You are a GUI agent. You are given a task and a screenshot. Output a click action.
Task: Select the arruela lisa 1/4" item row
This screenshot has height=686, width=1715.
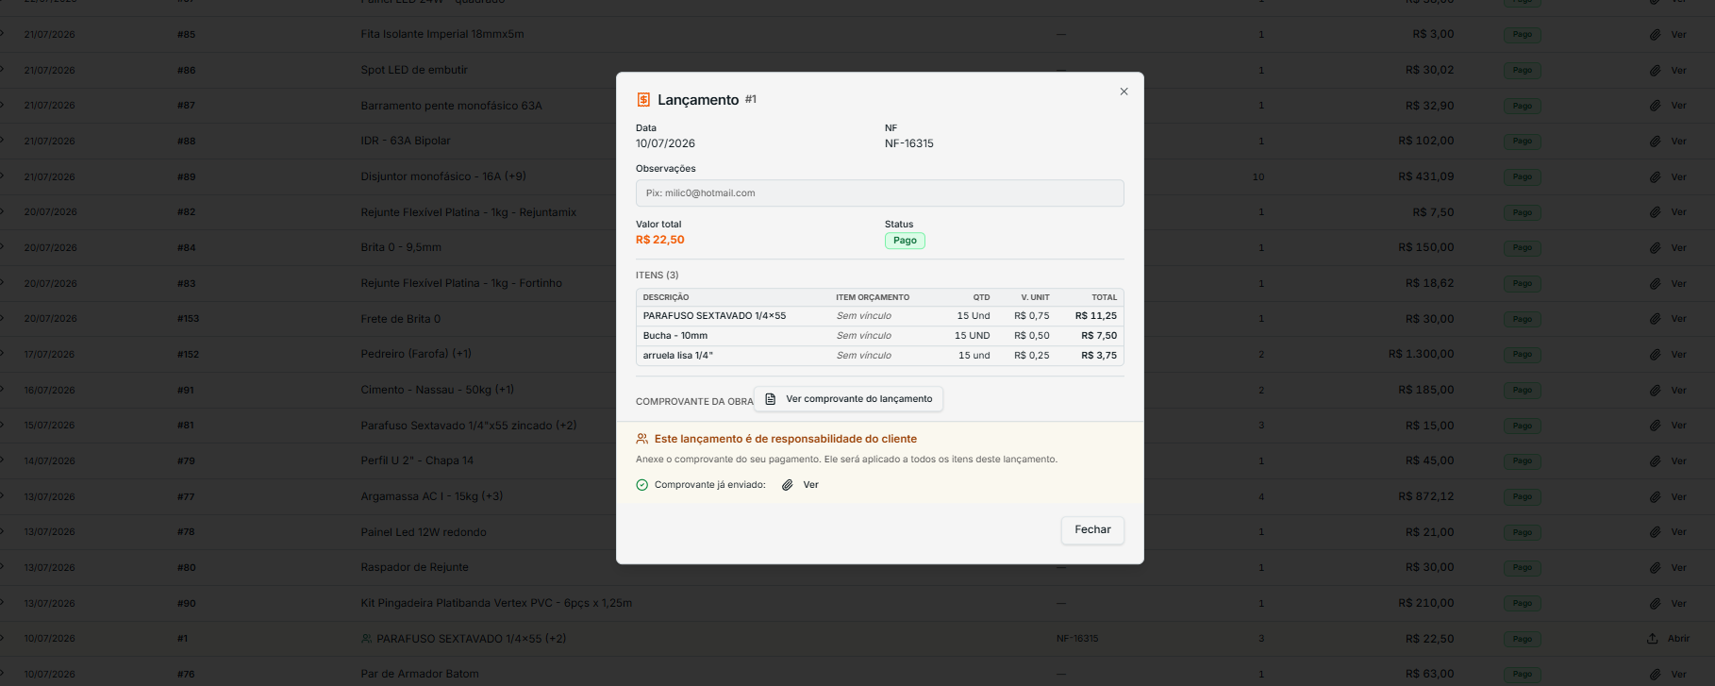click(x=879, y=356)
